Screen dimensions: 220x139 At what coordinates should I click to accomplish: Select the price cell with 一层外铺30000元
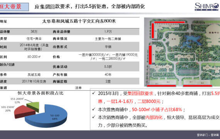pos(108,57)
